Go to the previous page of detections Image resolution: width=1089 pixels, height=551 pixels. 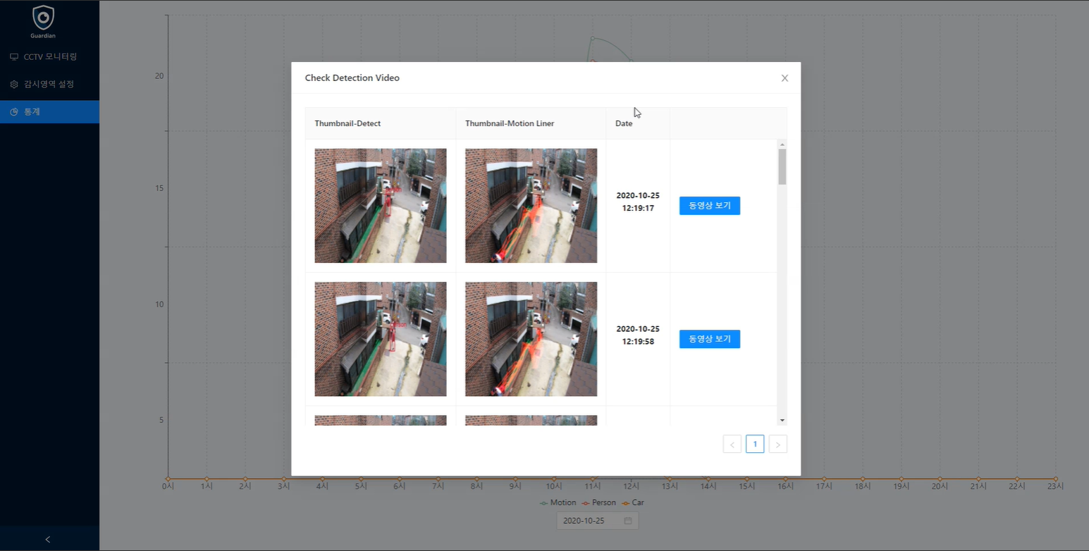click(x=732, y=444)
